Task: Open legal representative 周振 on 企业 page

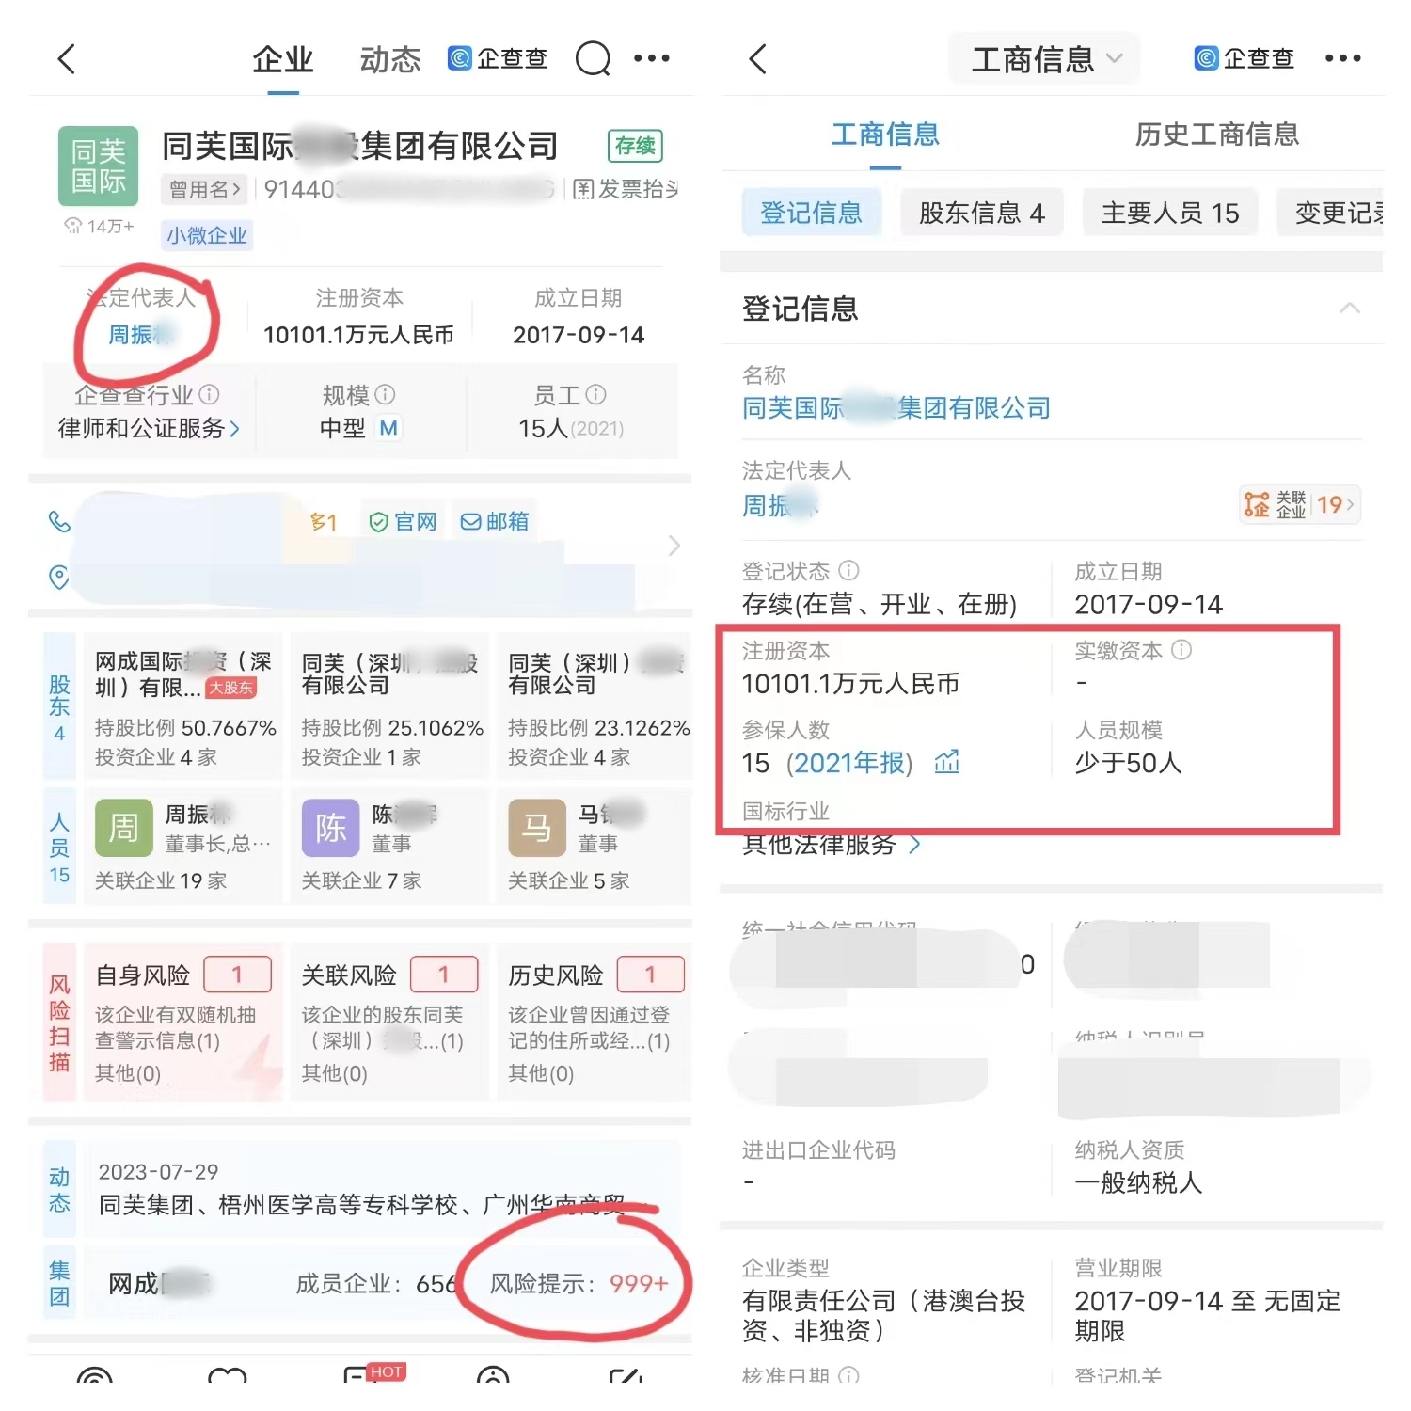Action: coord(141,335)
